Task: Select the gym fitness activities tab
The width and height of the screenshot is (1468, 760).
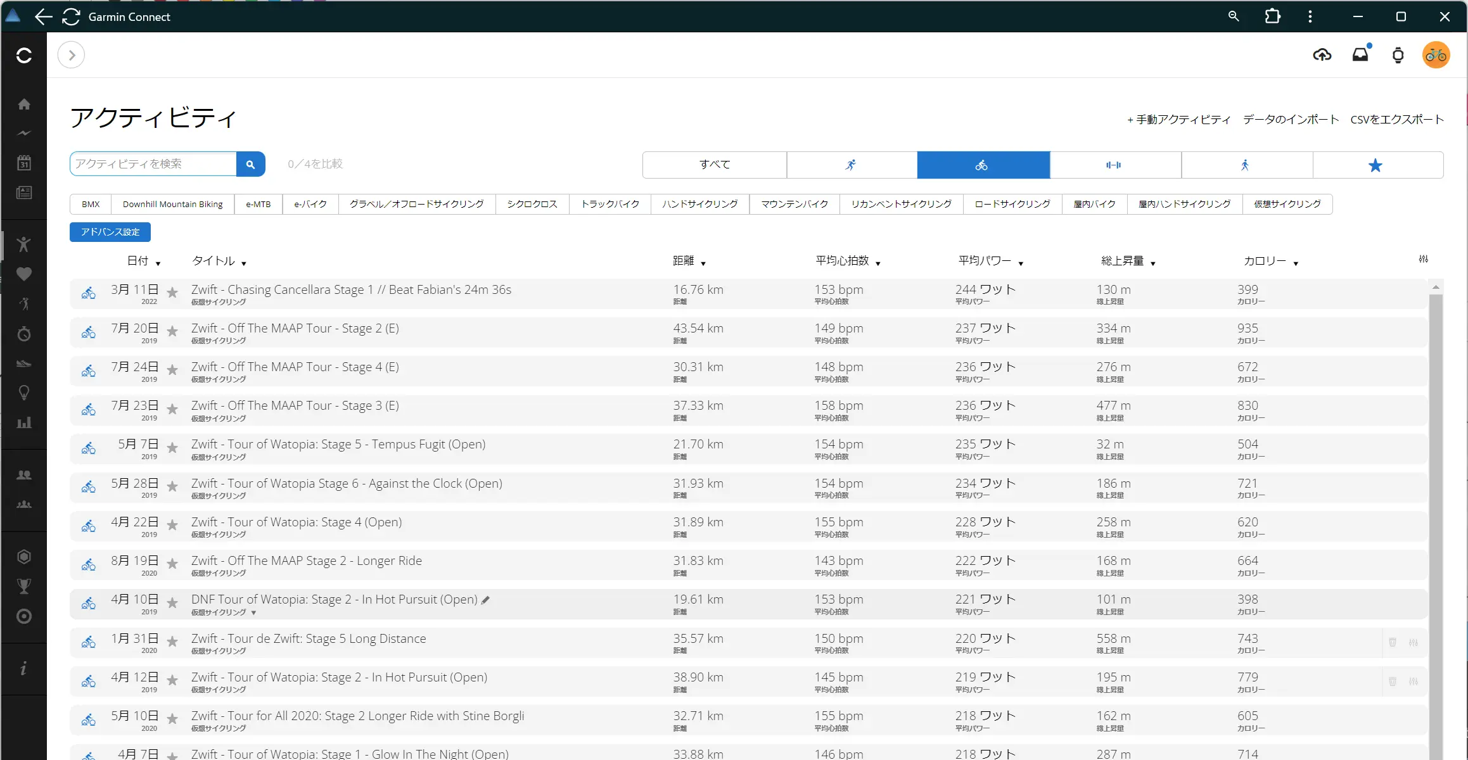Action: [x=1115, y=165]
